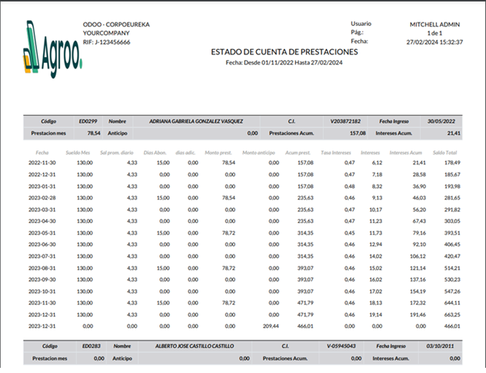Select employee code ED0283
This screenshot has height=373, width=486.
click(x=89, y=346)
